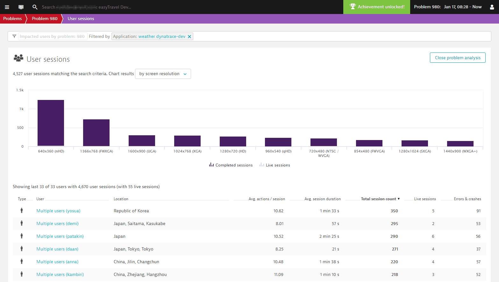Open Multiple users (yosua) link
The width and height of the screenshot is (499, 282).
58,211
